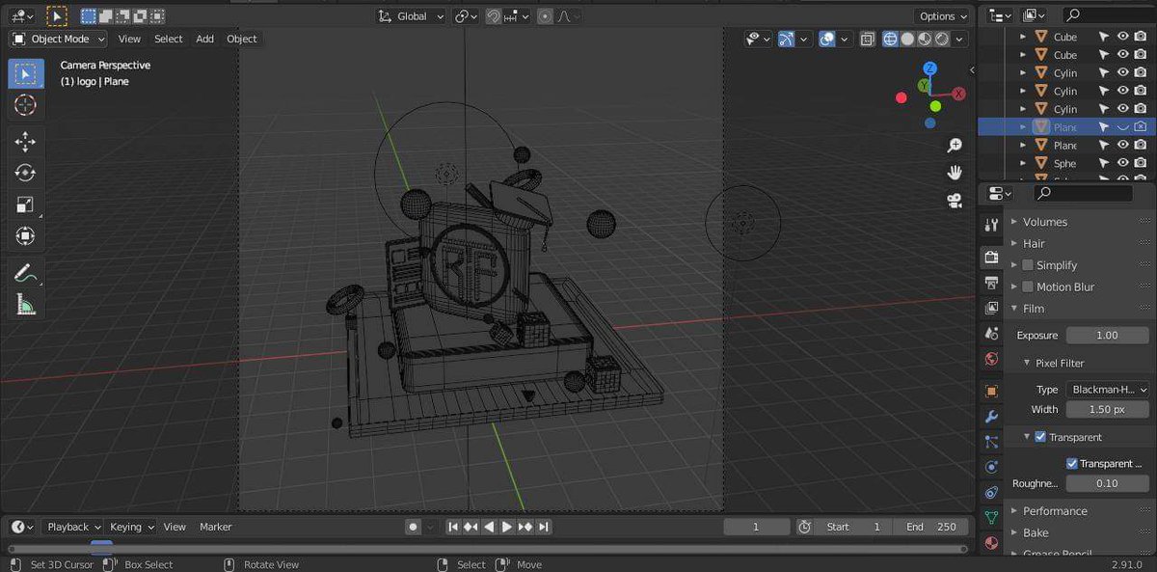This screenshot has width=1157, height=572.
Task: Open the Pixel Filter Type Blackman-Harris dropdown
Action: tap(1108, 390)
